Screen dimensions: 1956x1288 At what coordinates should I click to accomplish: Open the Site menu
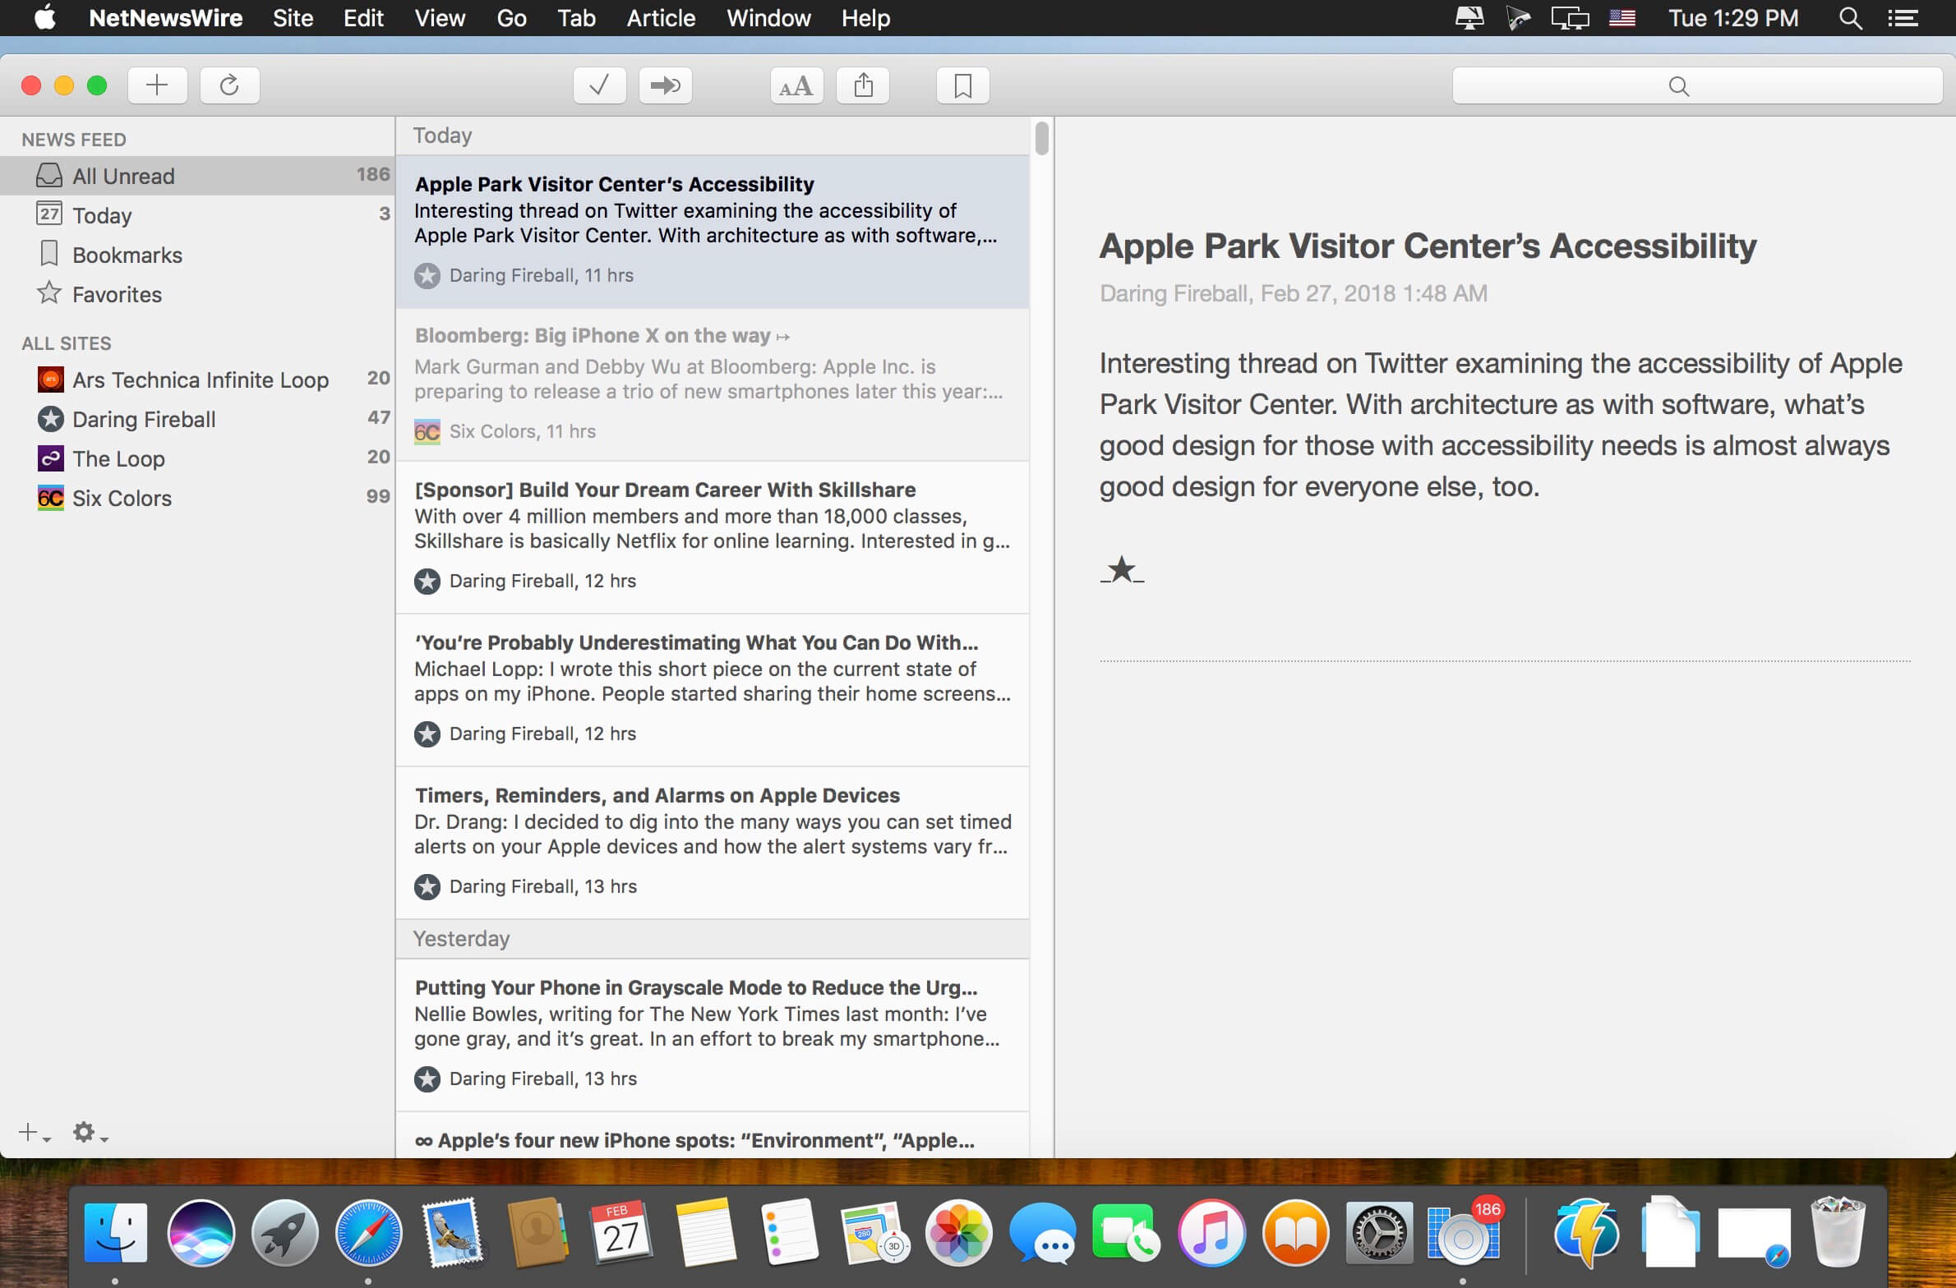click(293, 18)
